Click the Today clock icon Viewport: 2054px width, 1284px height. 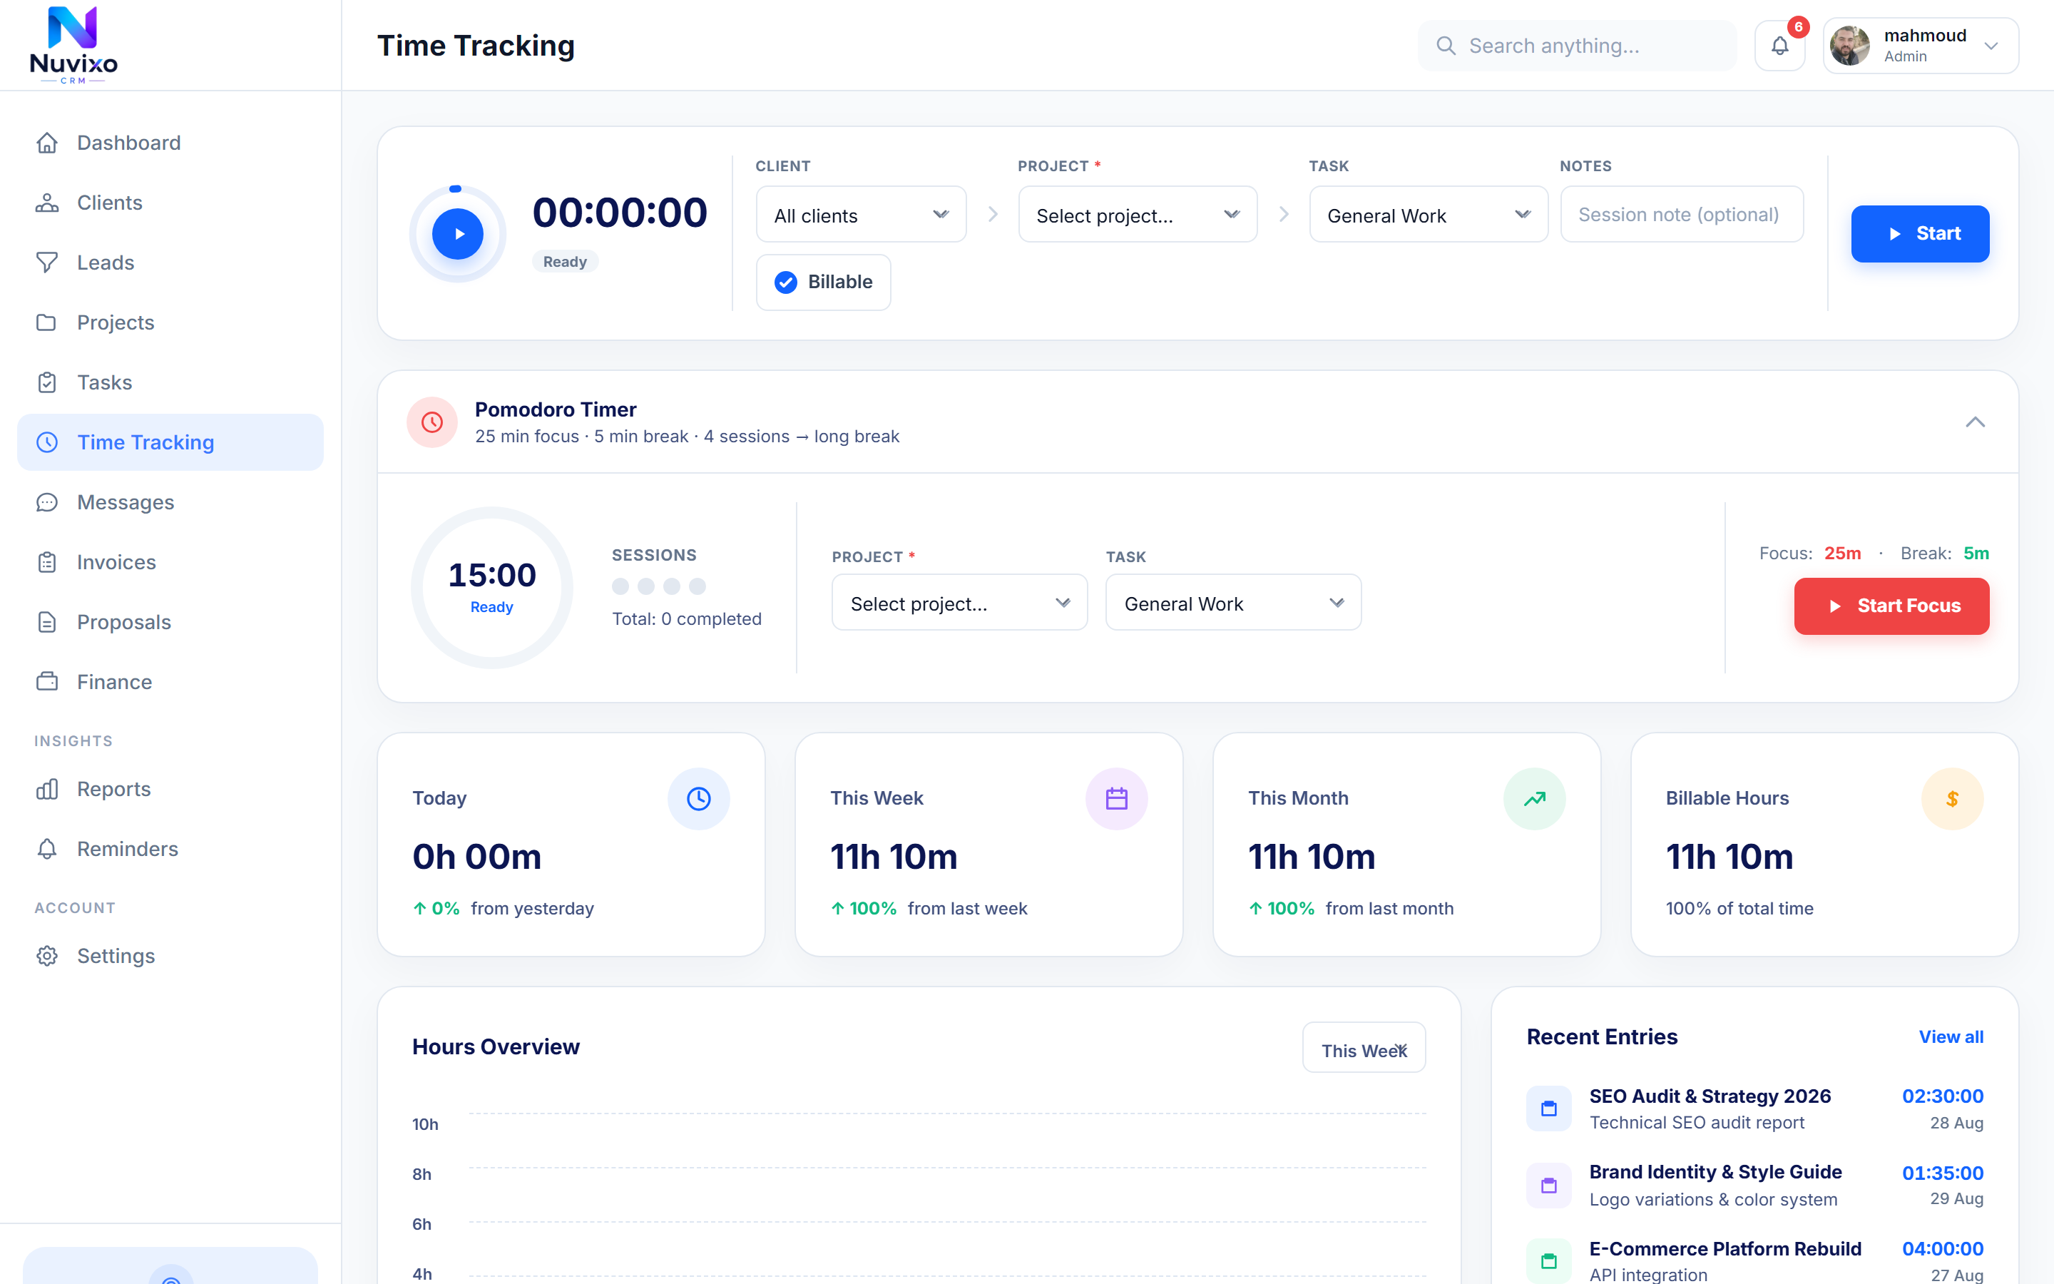698,798
